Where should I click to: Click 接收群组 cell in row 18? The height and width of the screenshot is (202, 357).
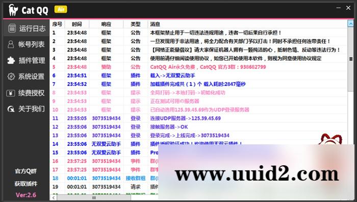[x=136, y=178]
